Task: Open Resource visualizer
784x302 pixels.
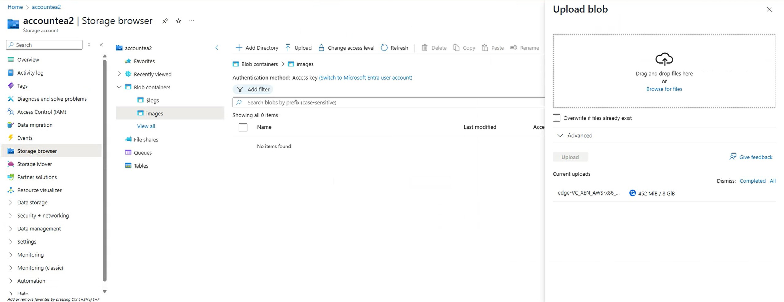Action: pyautogui.click(x=39, y=190)
